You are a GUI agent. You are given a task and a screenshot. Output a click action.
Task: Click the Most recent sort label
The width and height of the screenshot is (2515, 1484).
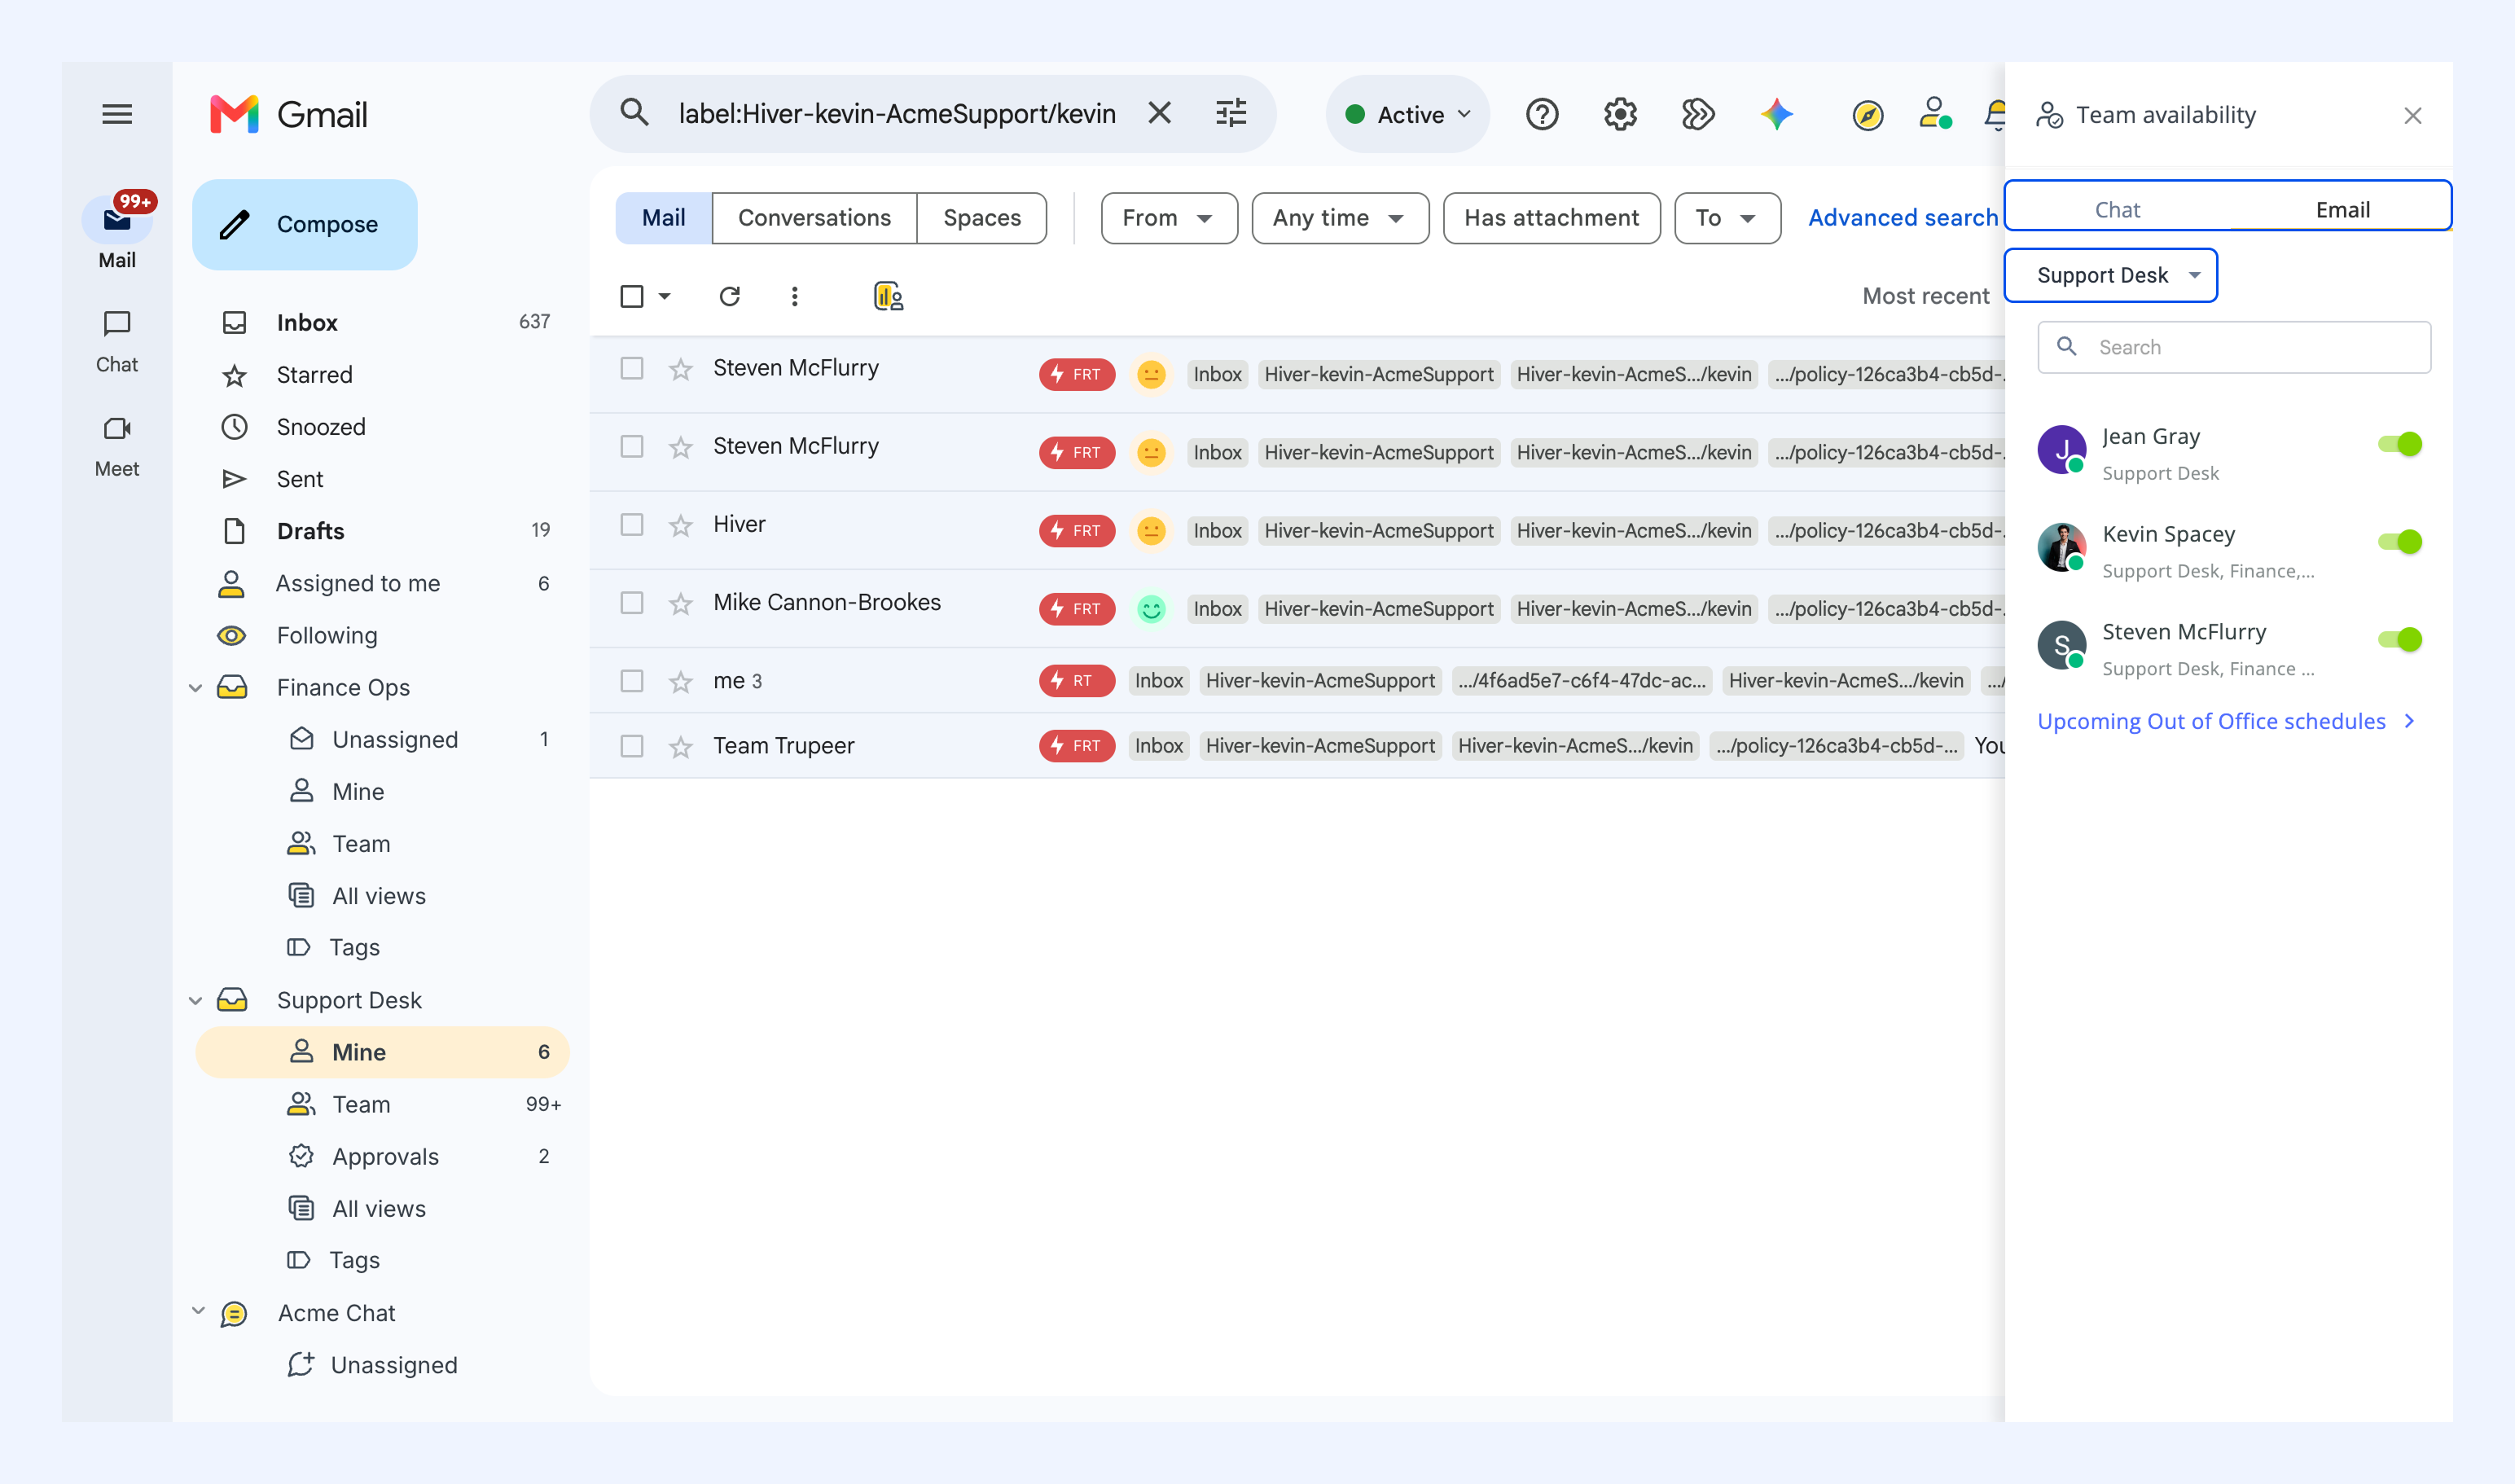click(1925, 296)
